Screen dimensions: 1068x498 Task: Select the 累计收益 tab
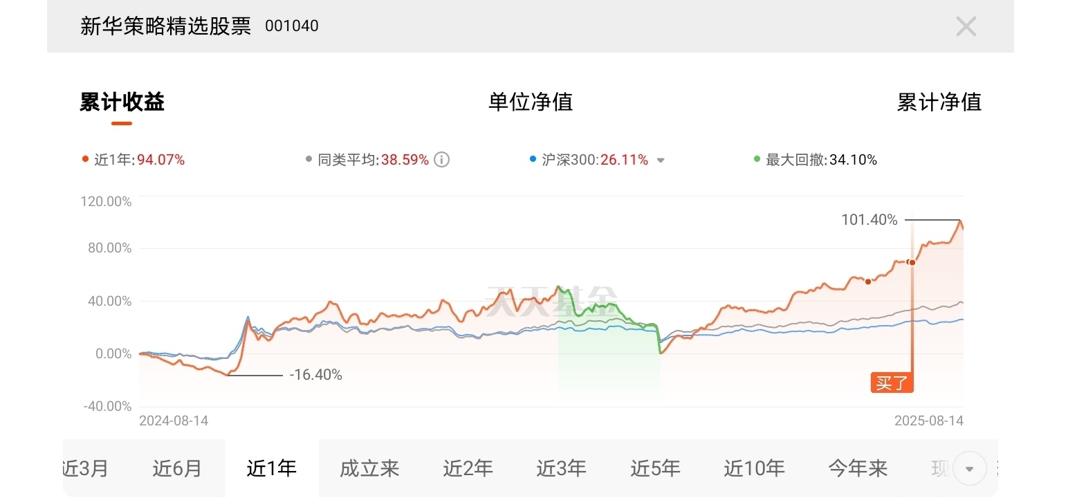pos(122,102)
